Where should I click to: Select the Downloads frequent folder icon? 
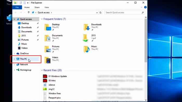[x=87, y=27]
